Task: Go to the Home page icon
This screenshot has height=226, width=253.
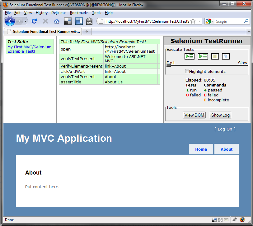Action: (56, 21)
